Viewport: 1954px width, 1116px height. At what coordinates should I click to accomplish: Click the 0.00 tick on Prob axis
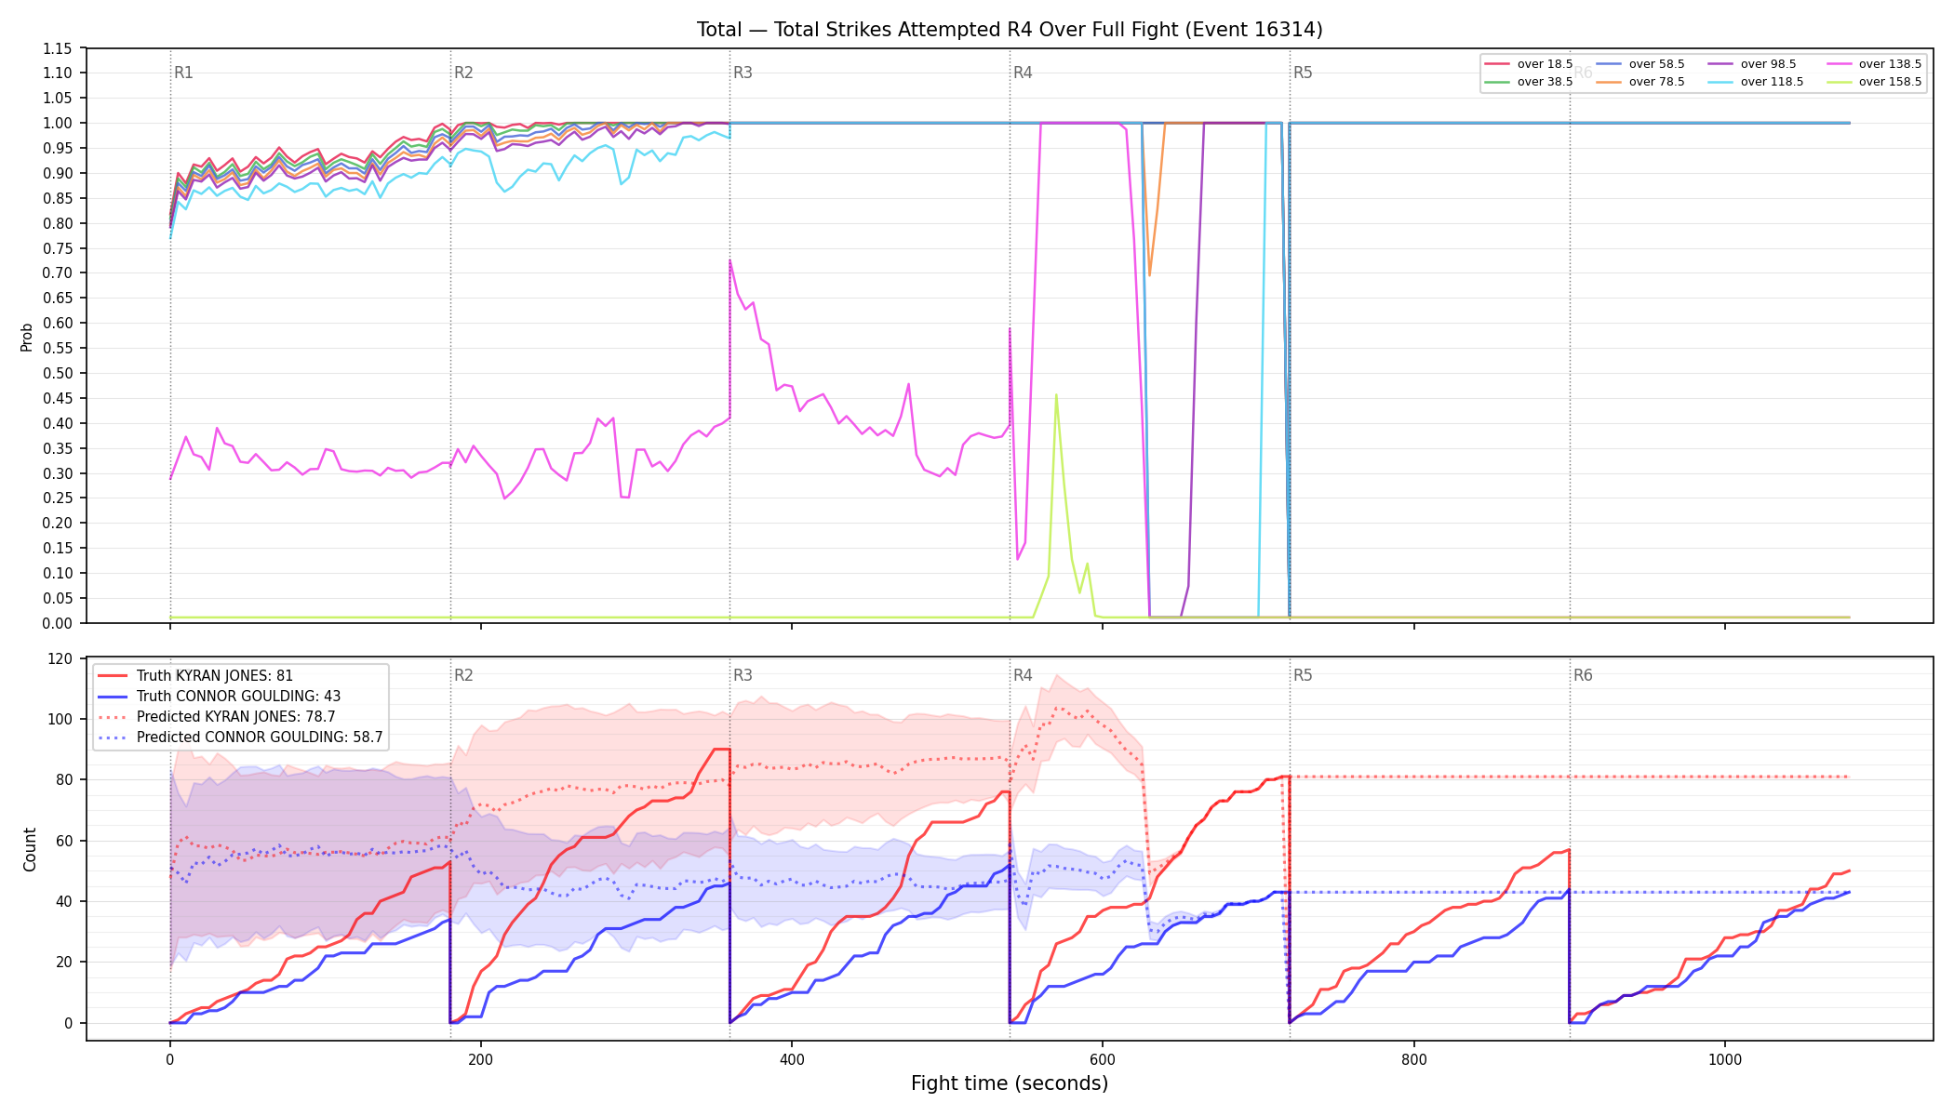pyautogui.click(x=57, y=623)
